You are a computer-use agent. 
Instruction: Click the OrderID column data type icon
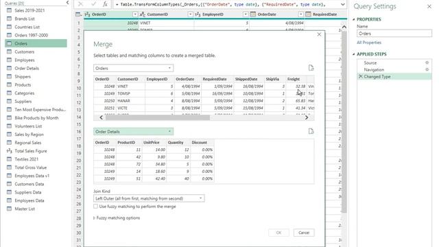pyautogui.click(x=87, y=14)
